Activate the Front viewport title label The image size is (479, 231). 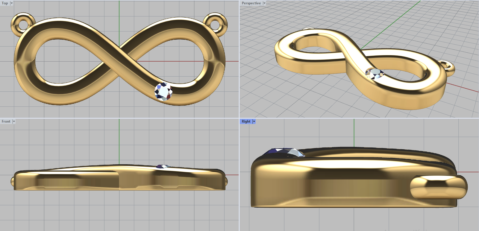pos(6,121)
